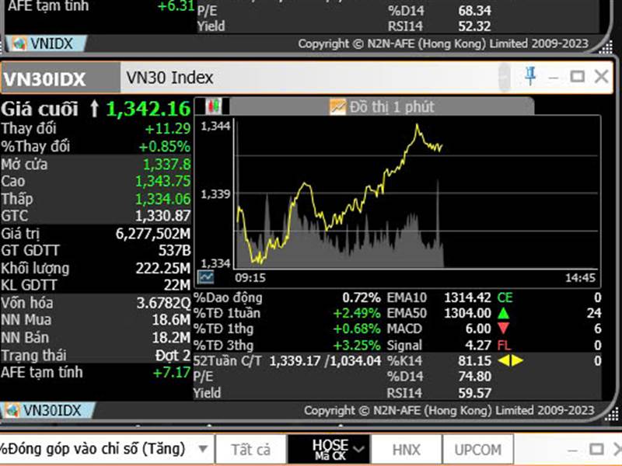Click the red down-triangle decliners icon

point(503,329)
